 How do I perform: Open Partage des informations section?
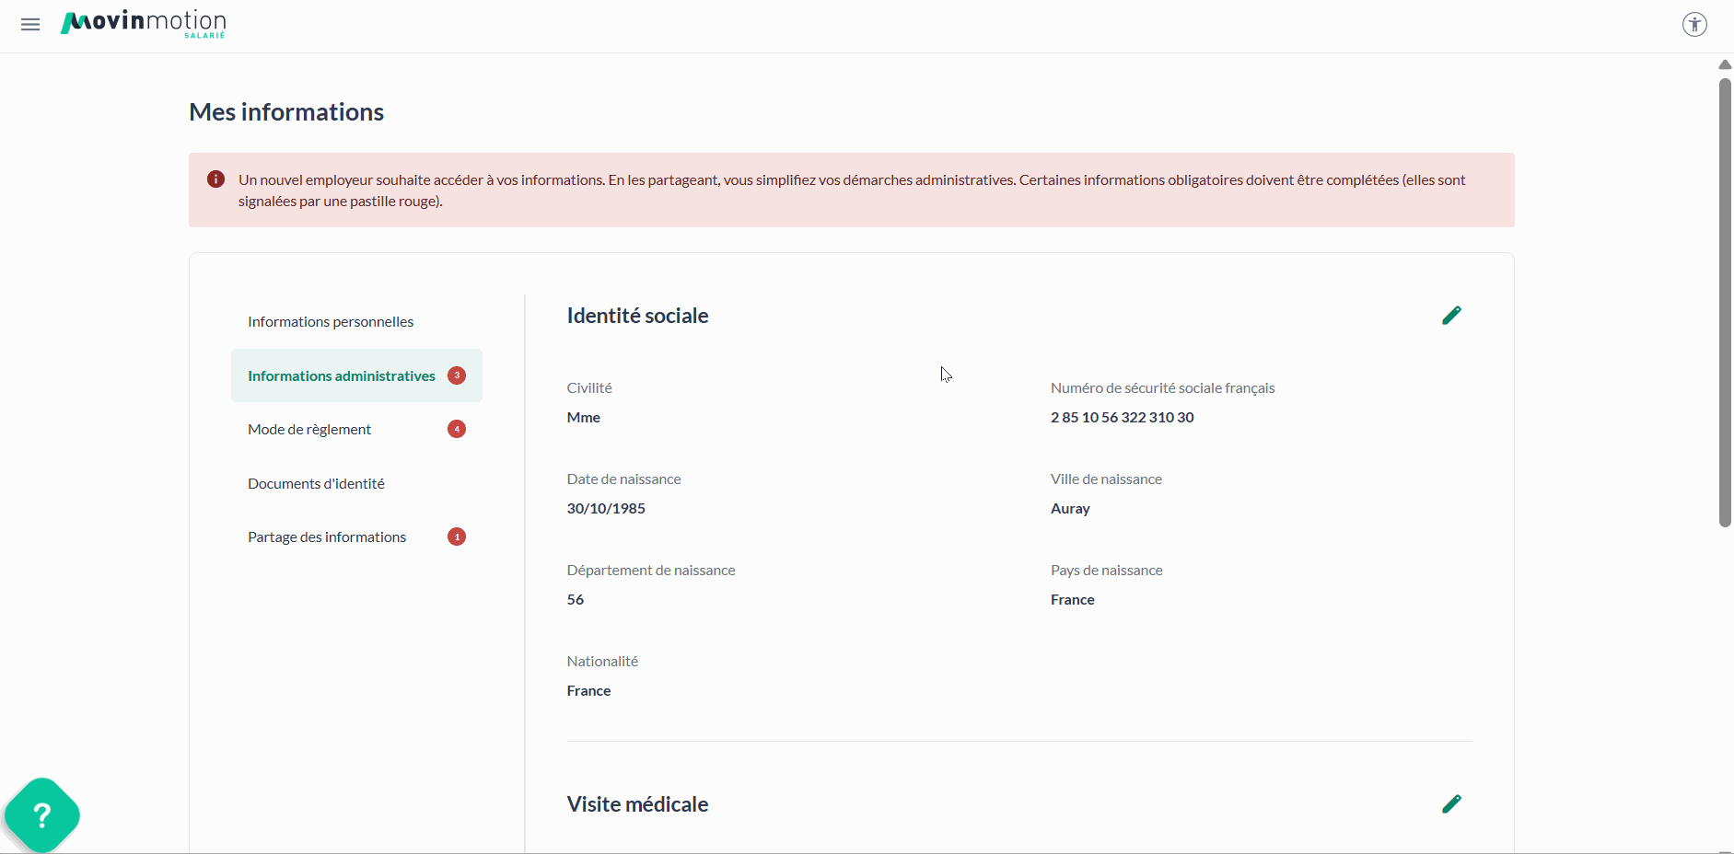point(327,537)
